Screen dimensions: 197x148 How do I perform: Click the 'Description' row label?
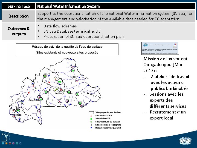19,16
